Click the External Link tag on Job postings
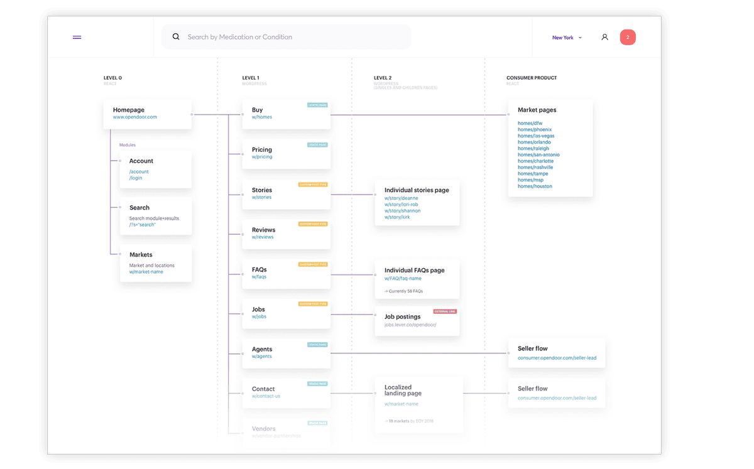This screenshot has height=469, width=754. point(445,311)
